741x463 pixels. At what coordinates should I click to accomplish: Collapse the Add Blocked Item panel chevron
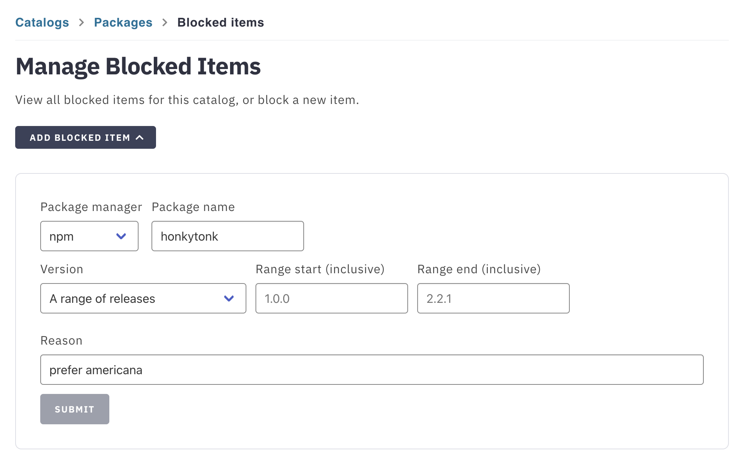pos(140,137)
